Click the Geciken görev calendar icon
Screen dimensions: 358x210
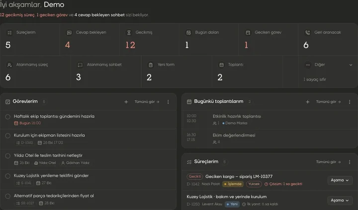(248, 33)
